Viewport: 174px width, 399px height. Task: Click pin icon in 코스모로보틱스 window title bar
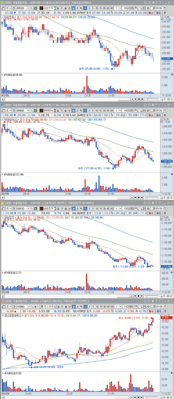153,301
